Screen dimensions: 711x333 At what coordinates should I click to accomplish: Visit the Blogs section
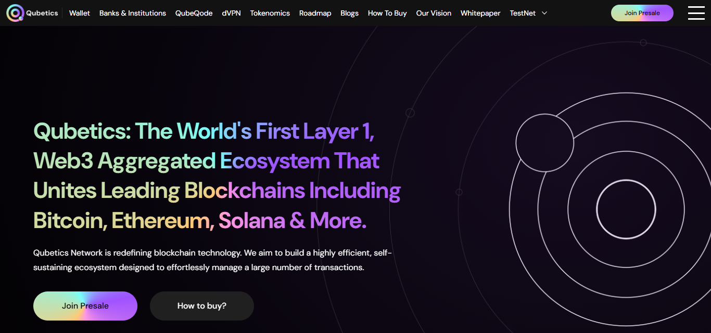point(350,13)
